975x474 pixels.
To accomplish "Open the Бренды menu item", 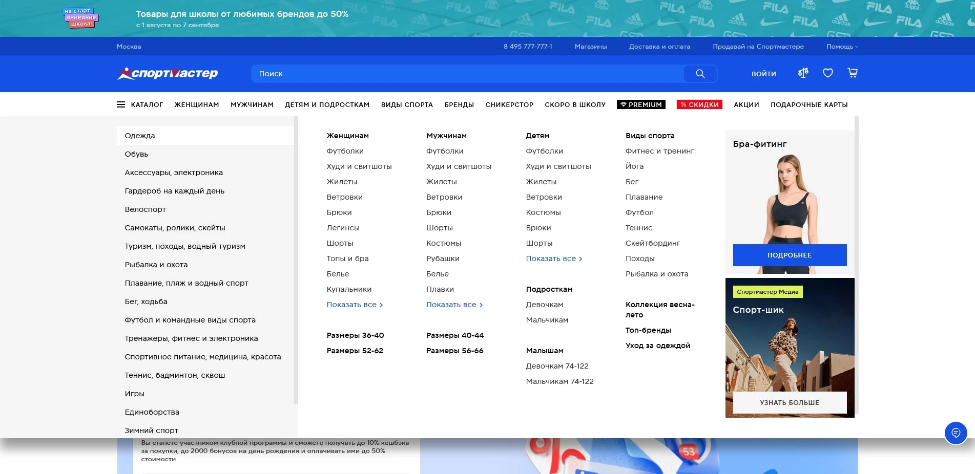I will (459, 104).
